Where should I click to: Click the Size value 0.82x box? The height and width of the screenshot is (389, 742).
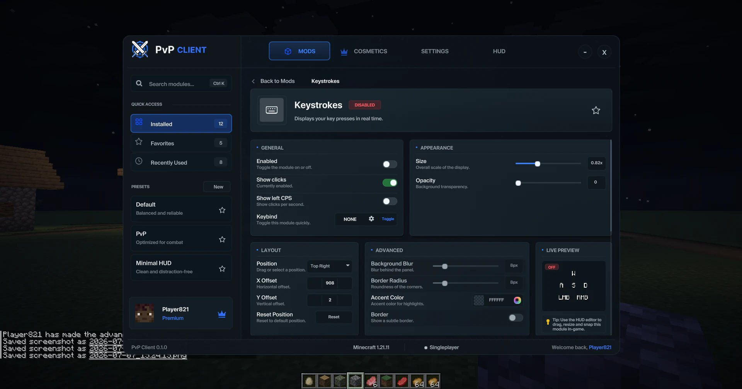tap(596, 163)
